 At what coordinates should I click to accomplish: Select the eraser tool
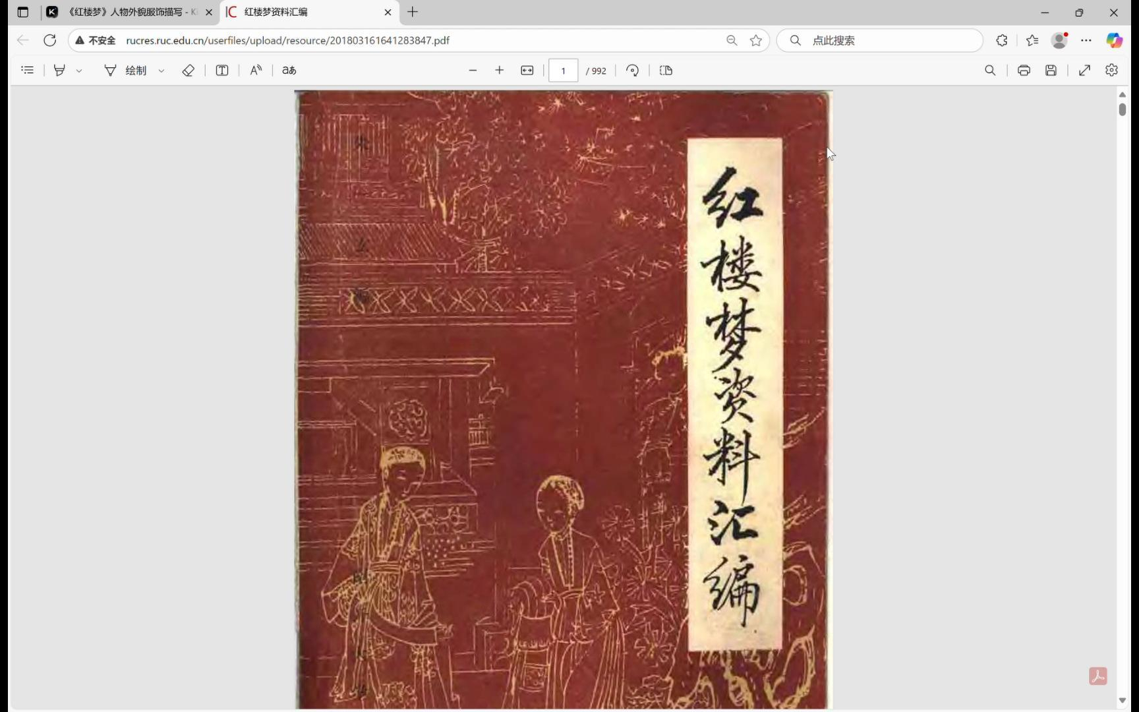pyautogui.click(x=188, y=70)
